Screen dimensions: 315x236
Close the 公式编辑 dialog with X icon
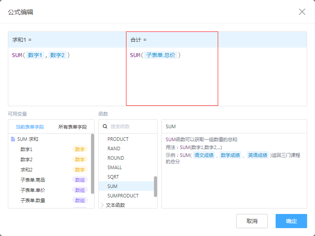pyautogui.click(x=302, y=12)
